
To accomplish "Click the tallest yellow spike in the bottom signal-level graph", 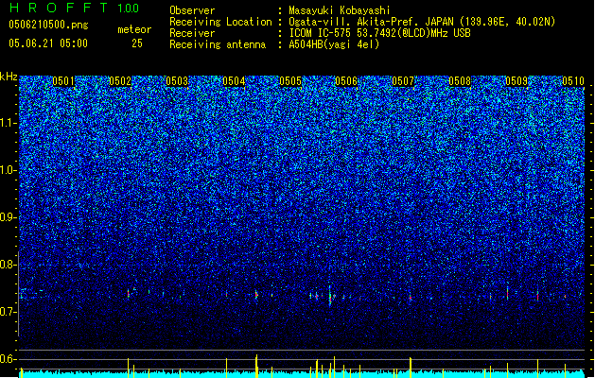I will (x=256, y=366).
